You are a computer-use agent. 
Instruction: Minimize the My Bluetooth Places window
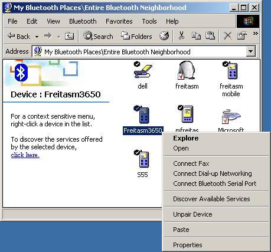(x=234, y=8)
